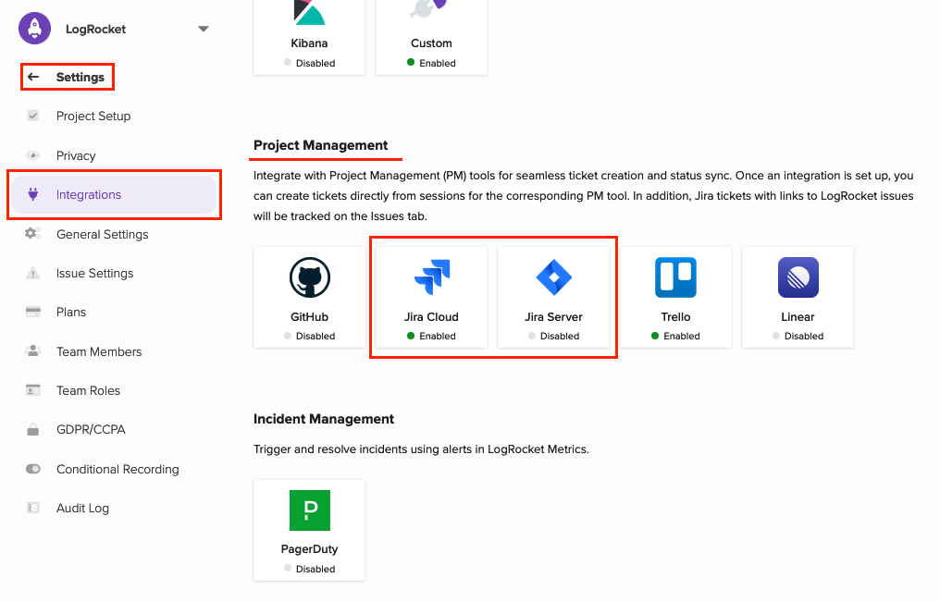Open the Privacy settings page
Image resolution: width=940 pixels, height=602 pixels.
76,155
